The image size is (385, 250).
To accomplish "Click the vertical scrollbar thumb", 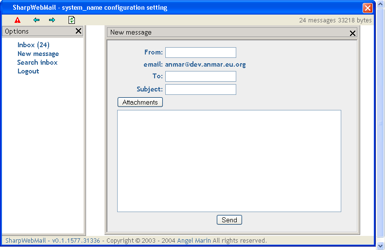I will pos(380,123).
